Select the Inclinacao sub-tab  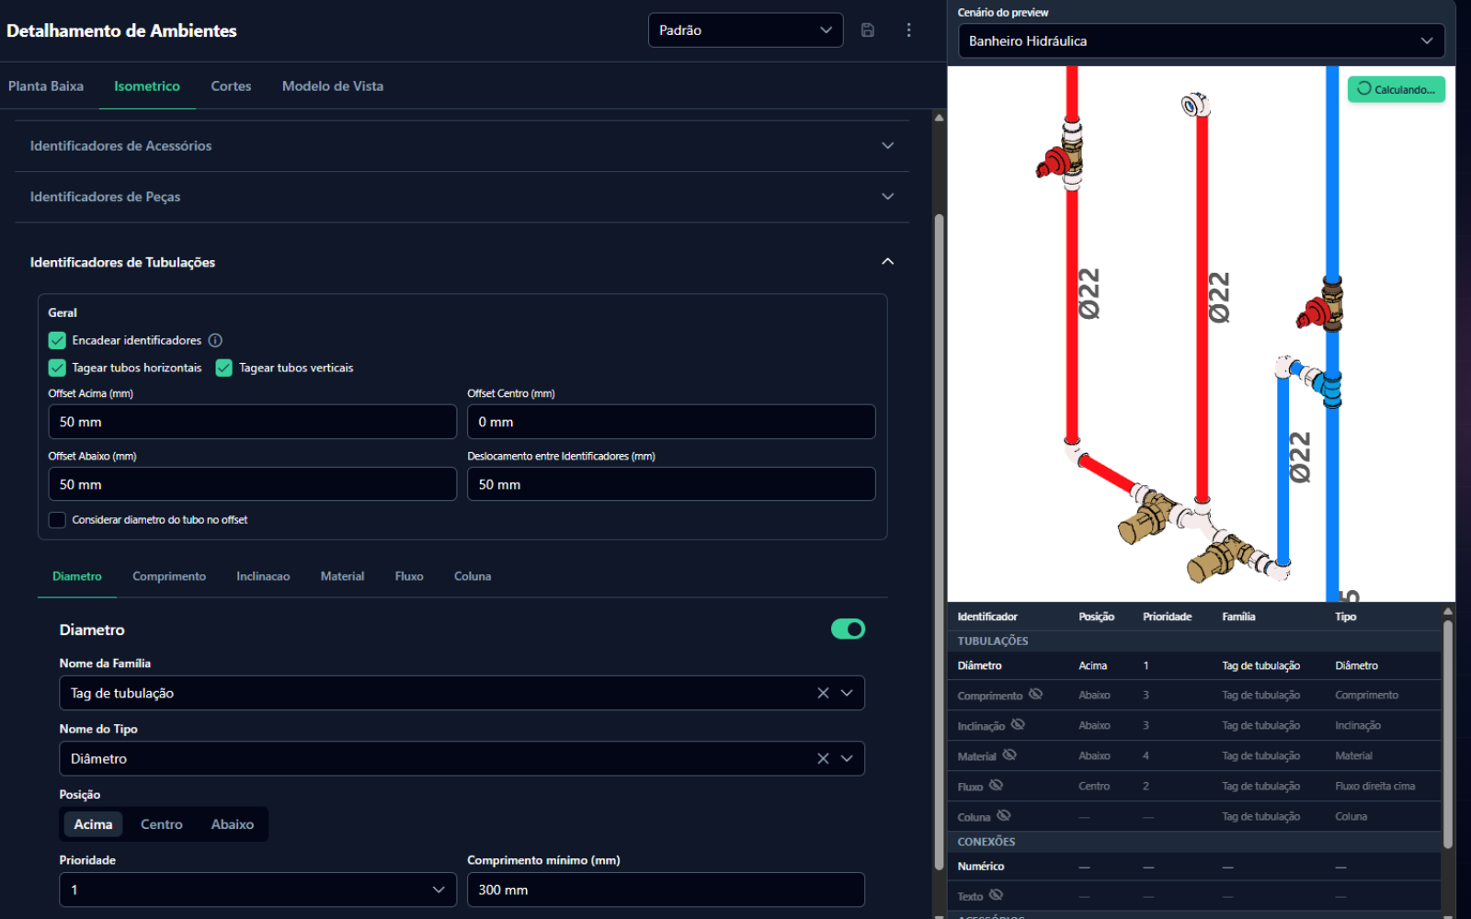[263, 576]
